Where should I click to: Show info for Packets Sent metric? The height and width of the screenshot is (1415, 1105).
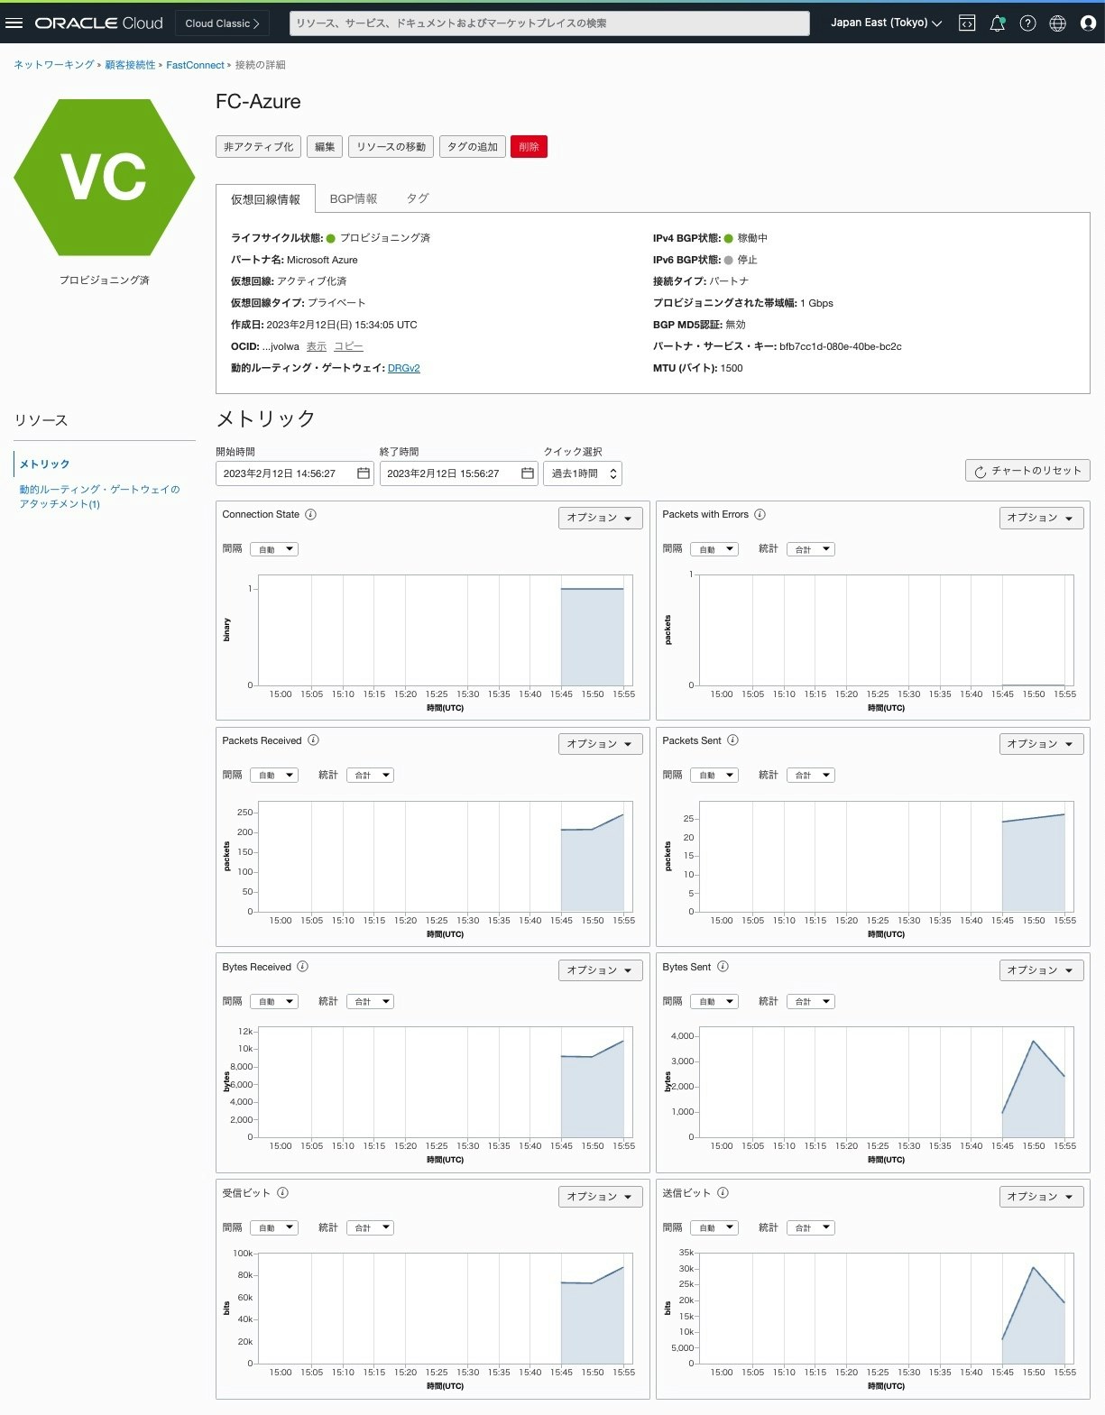(732, 740)
